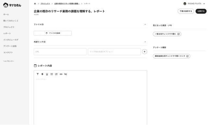The image size is (211, 125).
Task: Collapse the ファイル section
Action: pyautogui.click(x=145, y=24)
